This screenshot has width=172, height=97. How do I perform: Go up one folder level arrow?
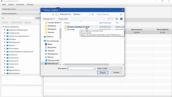click(x=53, y=14)
